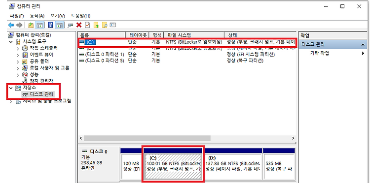This screenshot has height=183, width=370.
Task: Click the 디스크 0 label box
Action: pyautogui.click(x=98, y=164)
